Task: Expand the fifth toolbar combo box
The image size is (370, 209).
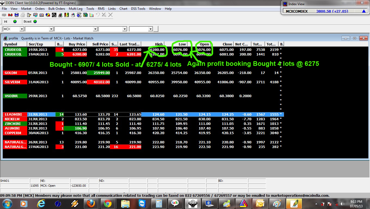Action: coord(150,29)
